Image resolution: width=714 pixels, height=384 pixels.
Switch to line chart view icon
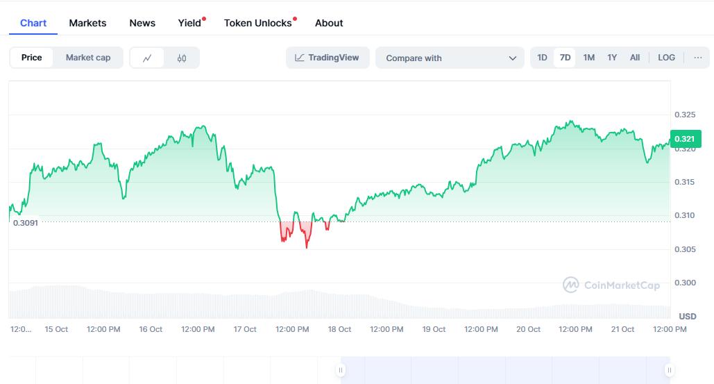point(147,58)
